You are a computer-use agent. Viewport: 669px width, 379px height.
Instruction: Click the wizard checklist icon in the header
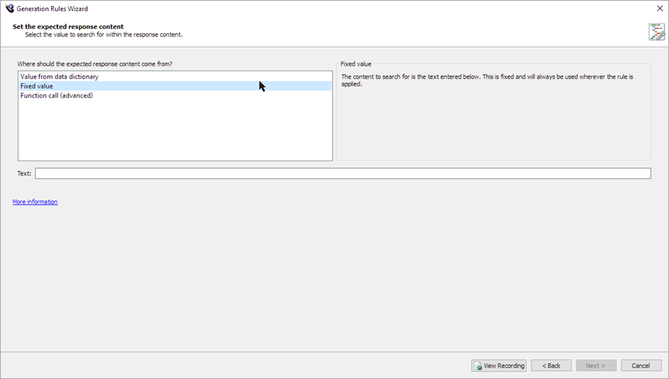[x=656, y=31]
